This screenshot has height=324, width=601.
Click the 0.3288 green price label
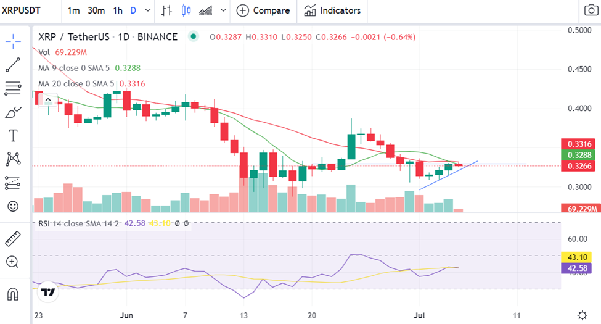pos(578,155)
